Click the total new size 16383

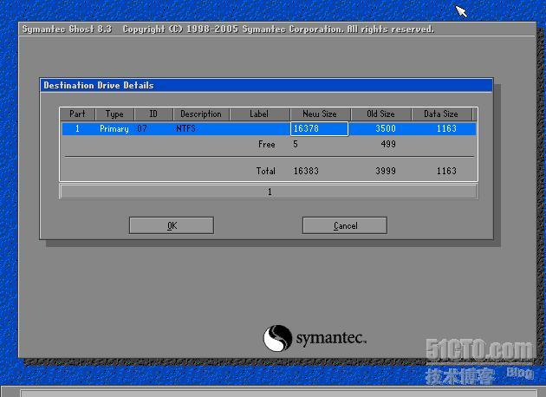point(306,171)
